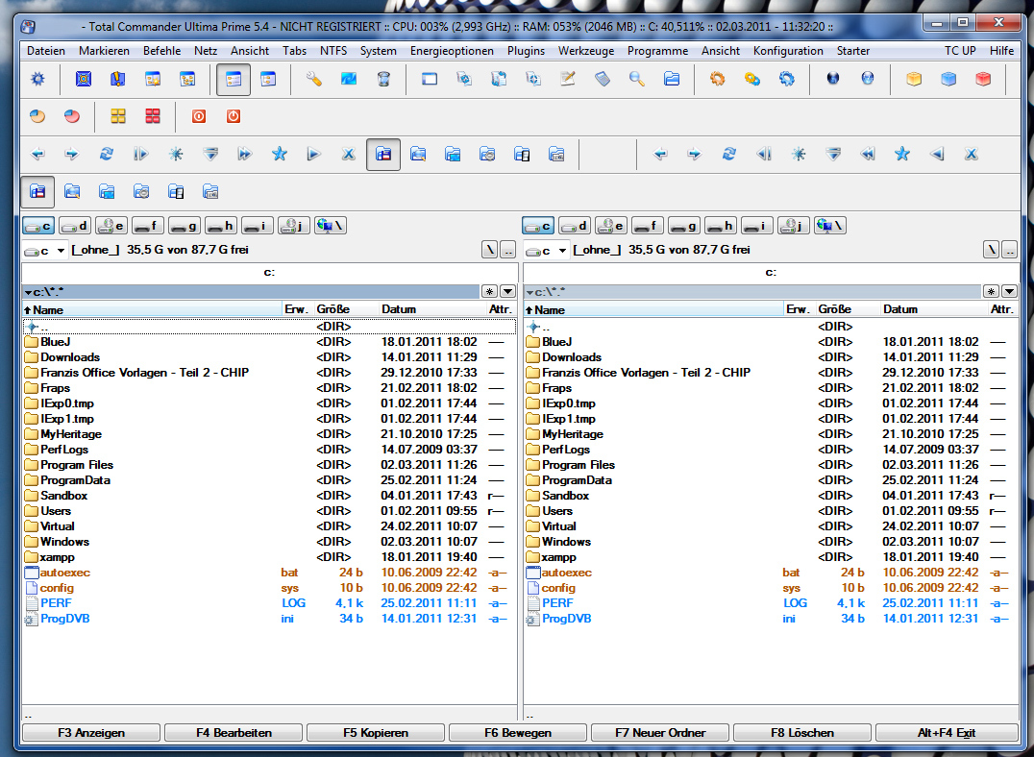The image size is (1034, 757).
Task: Click the red pie chart icon
Action: 72,116
